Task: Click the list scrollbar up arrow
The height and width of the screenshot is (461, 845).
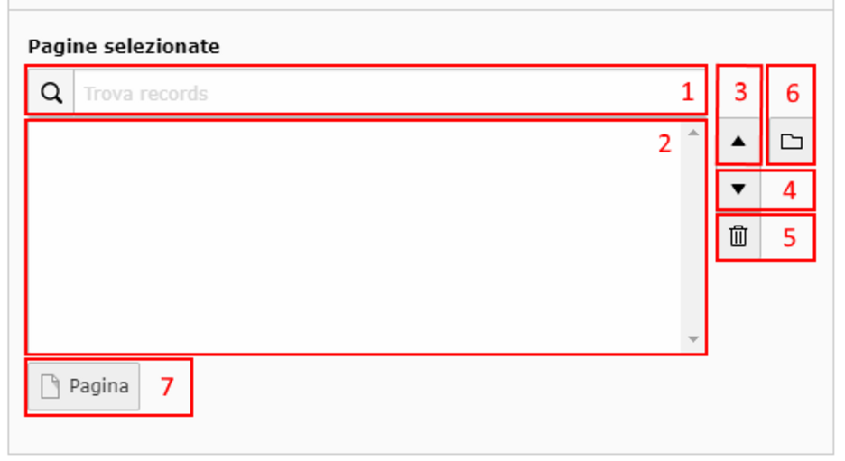Action: [693, 133]
